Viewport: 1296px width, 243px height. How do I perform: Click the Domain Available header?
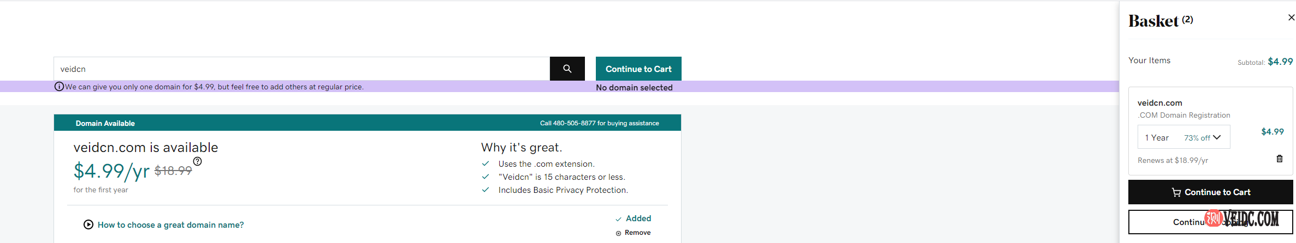(x=105, y=123)
